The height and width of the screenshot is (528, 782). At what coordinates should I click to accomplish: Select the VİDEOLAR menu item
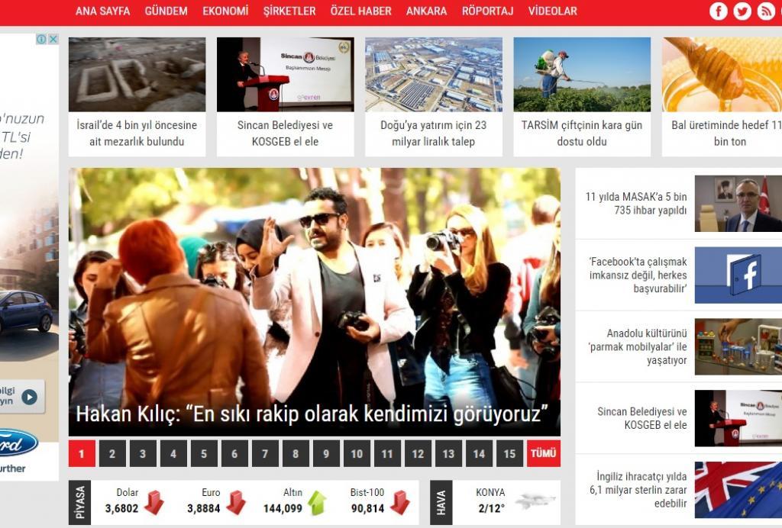click(x=552, y=11)
